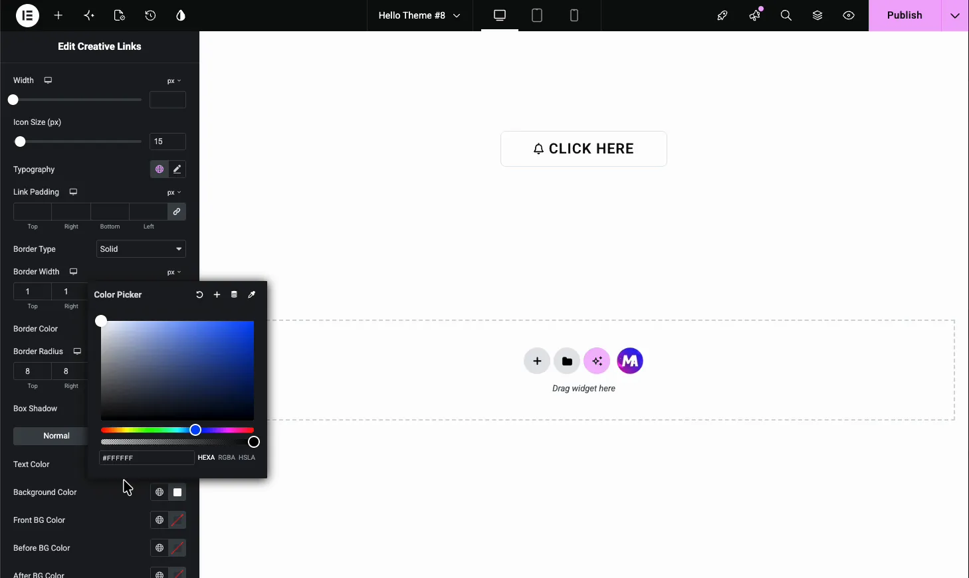
Task: Change the Link Padding unit px dropdown
Action: coord(174,193)
